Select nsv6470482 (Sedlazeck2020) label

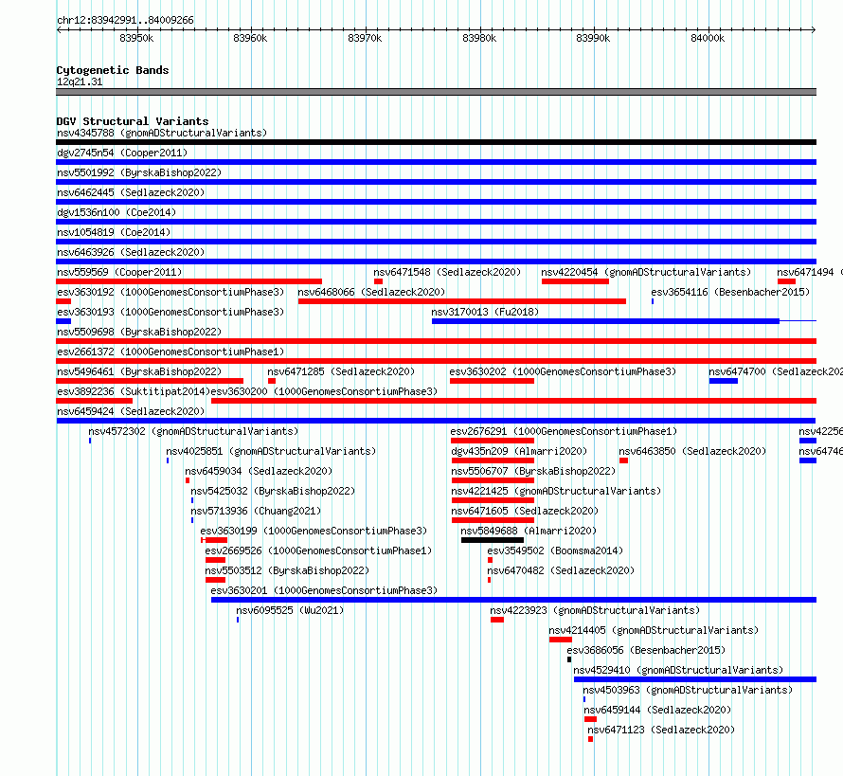coord(561,570)
